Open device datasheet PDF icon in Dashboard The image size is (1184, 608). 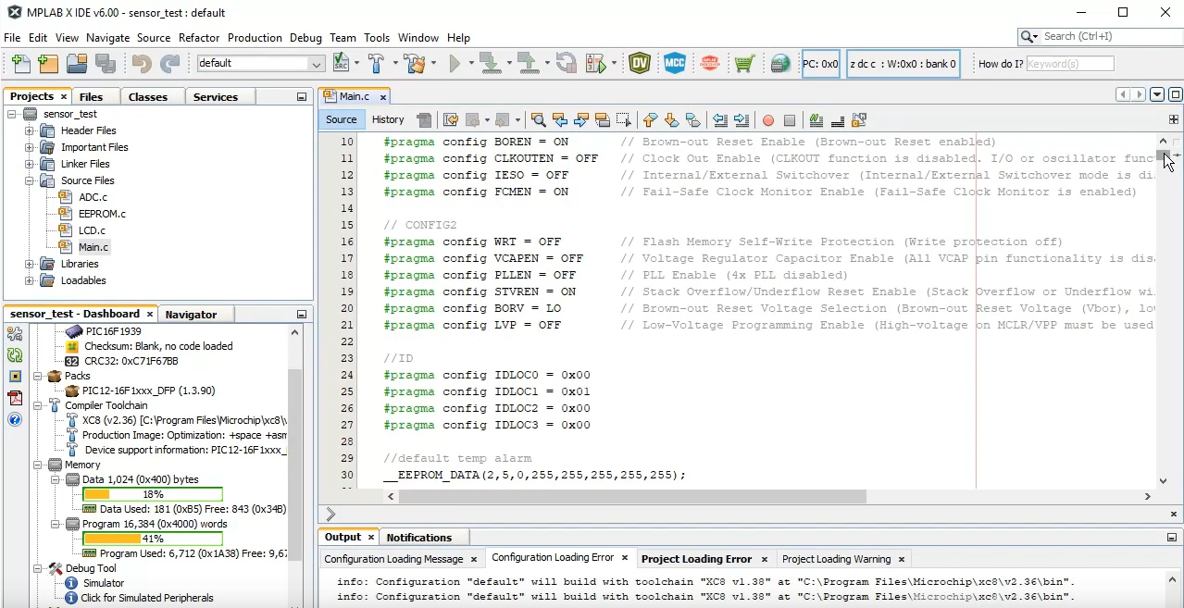coord(15,398)
